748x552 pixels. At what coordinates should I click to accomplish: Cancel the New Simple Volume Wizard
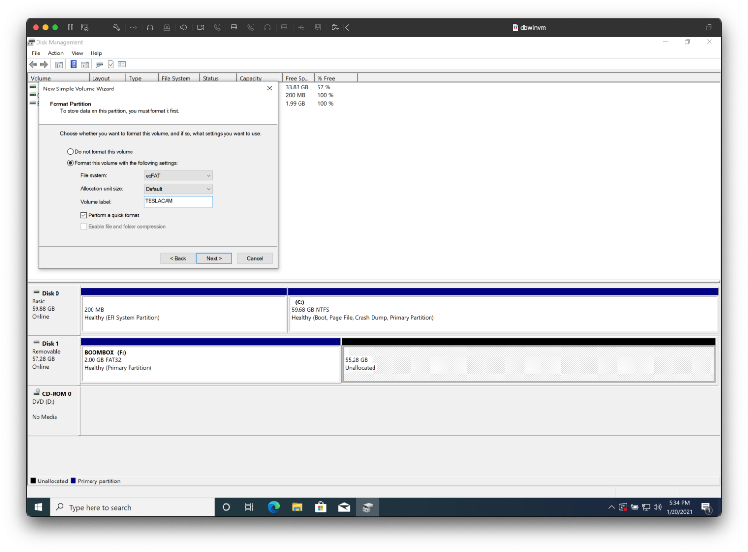(x=254, y=258)
